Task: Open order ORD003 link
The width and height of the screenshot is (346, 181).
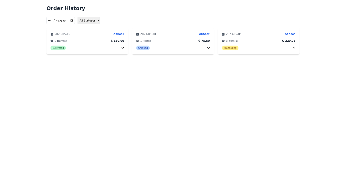Action: [x=290, y=34]
